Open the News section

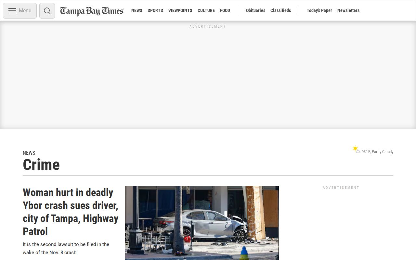pyautogui.click(x=137, y=10)
